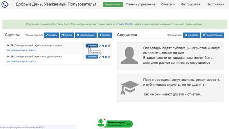Select the text Универсальный скрипт холодного звонка
The width and height of the screenshot is (229, 129).
coord(38,57)
